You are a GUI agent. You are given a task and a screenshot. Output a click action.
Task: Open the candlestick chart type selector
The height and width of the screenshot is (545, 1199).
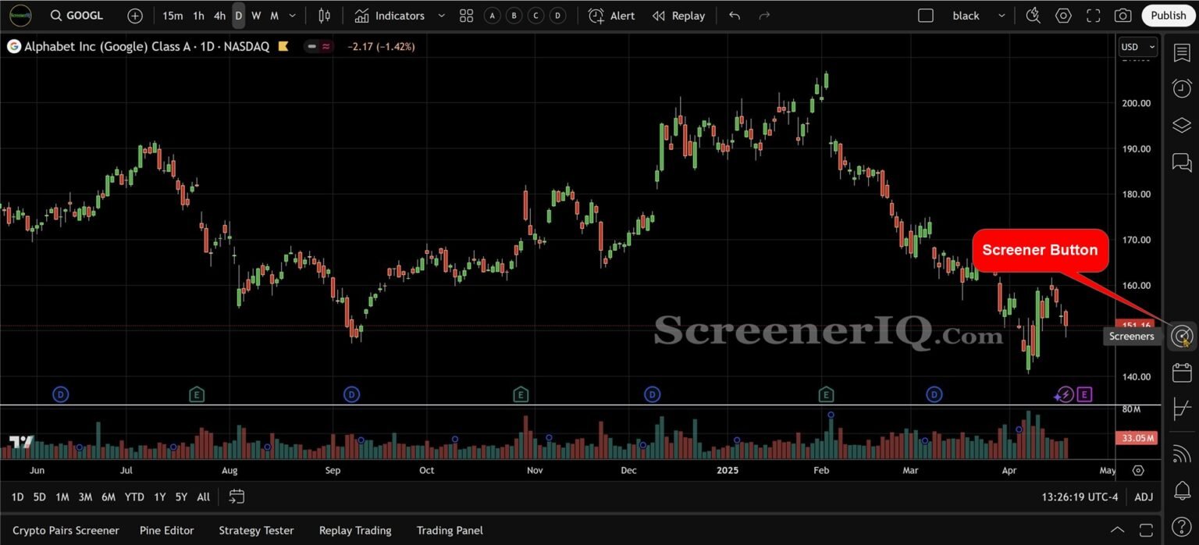[325, 16]
